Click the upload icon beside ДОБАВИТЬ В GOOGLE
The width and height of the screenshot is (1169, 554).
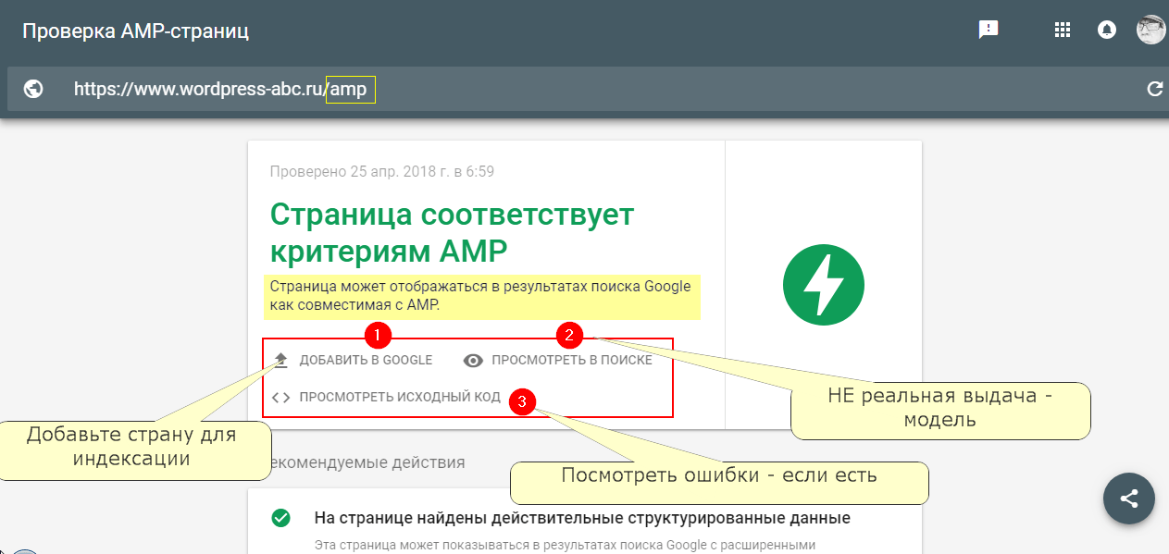281,360
